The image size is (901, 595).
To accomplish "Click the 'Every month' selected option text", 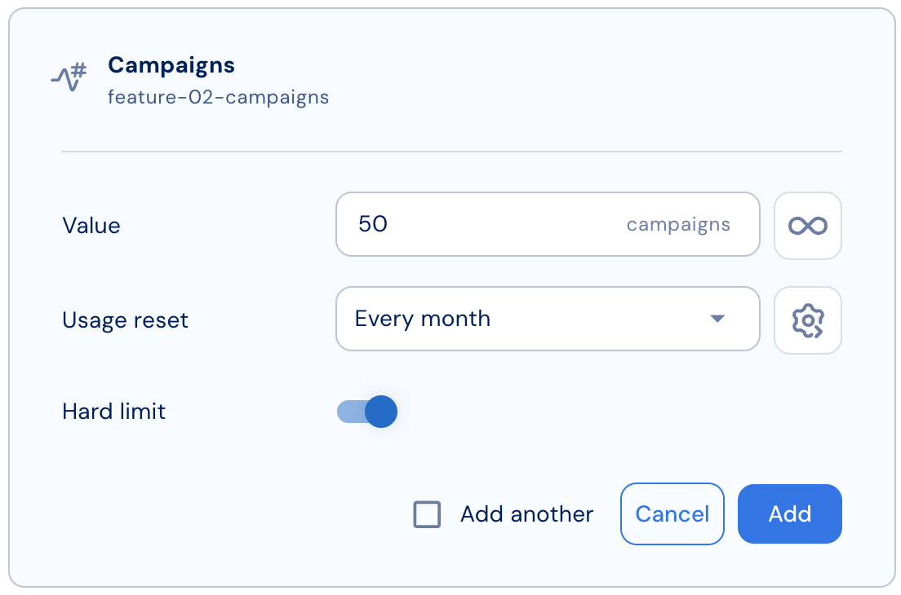I will [423, 319].
